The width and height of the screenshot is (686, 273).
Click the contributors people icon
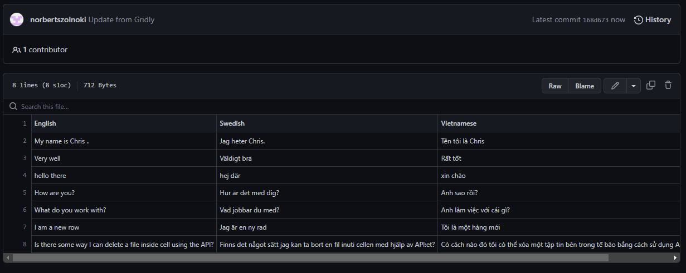coord(16,49)
